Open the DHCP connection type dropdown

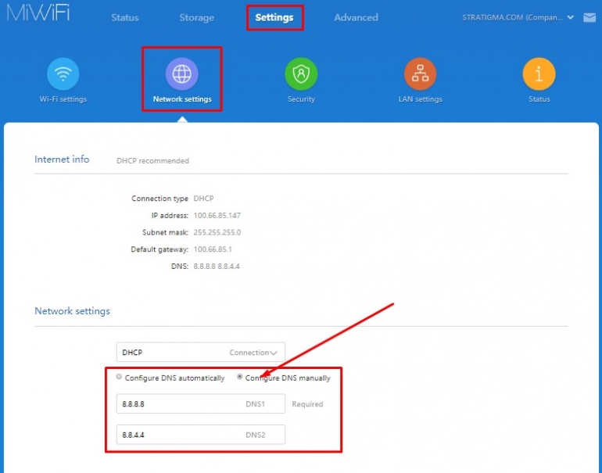[x=200, y=352]
